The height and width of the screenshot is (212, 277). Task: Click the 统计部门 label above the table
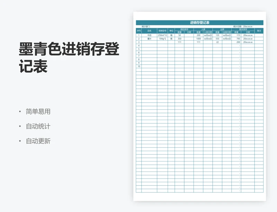146,27
